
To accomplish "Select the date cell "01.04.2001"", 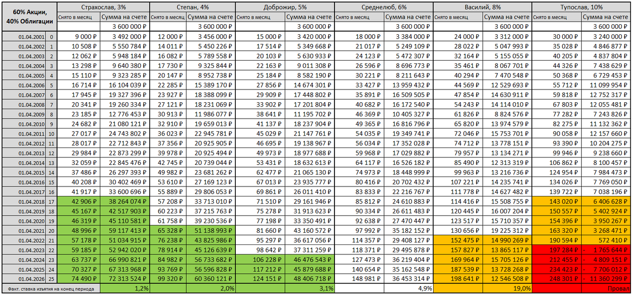I will 24,36.
